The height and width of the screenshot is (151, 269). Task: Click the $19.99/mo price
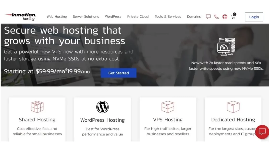(77, 71)
